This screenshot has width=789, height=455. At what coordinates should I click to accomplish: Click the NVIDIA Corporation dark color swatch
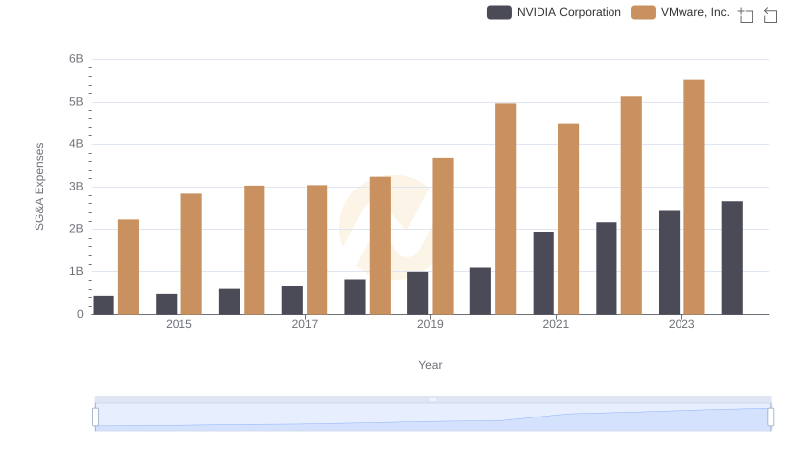499,12
